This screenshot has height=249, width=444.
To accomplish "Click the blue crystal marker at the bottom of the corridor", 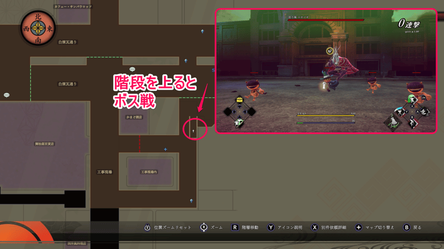I will pos(191,200).
